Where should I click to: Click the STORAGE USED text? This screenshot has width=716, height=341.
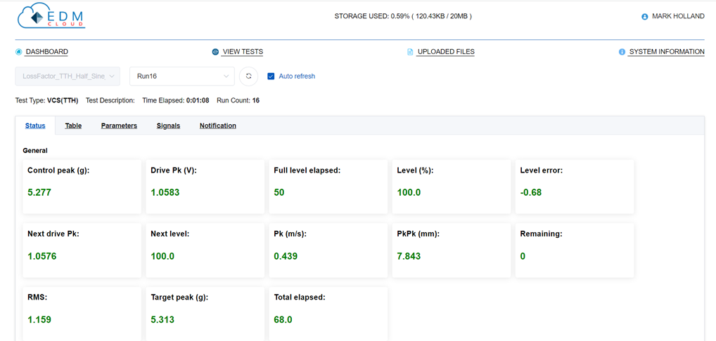403,16
